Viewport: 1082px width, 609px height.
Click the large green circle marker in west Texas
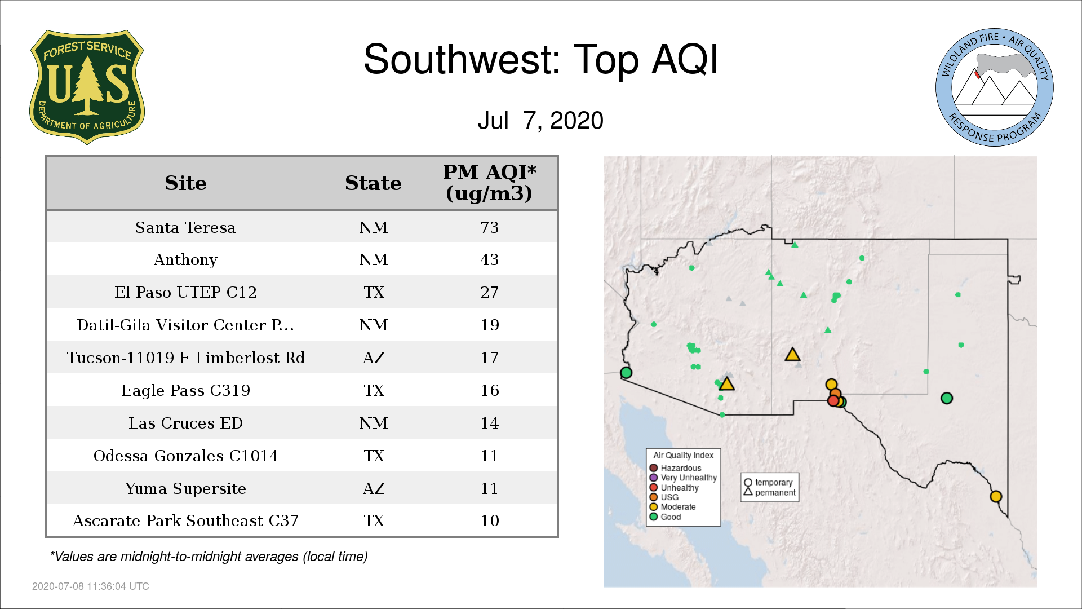pos(947,398)
